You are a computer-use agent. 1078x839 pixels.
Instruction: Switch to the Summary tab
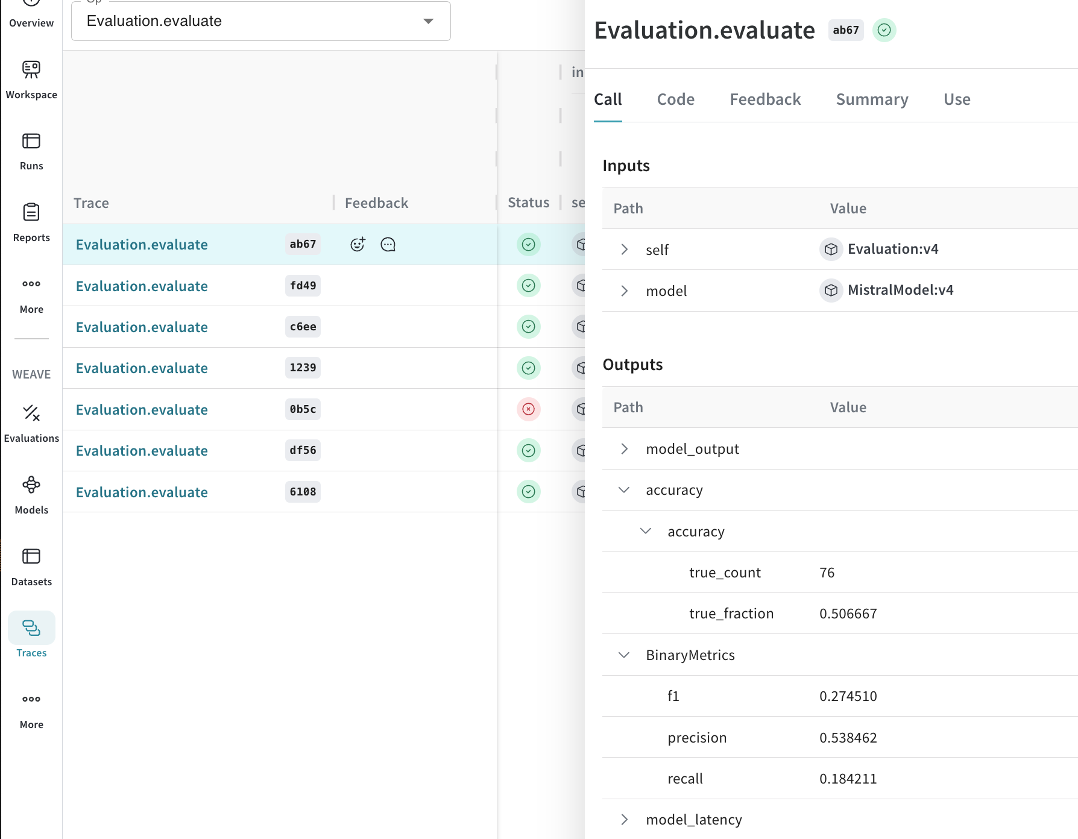point(871,99)
